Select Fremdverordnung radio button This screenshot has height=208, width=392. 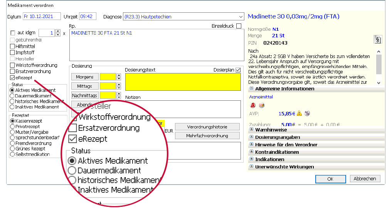point(12,143)
